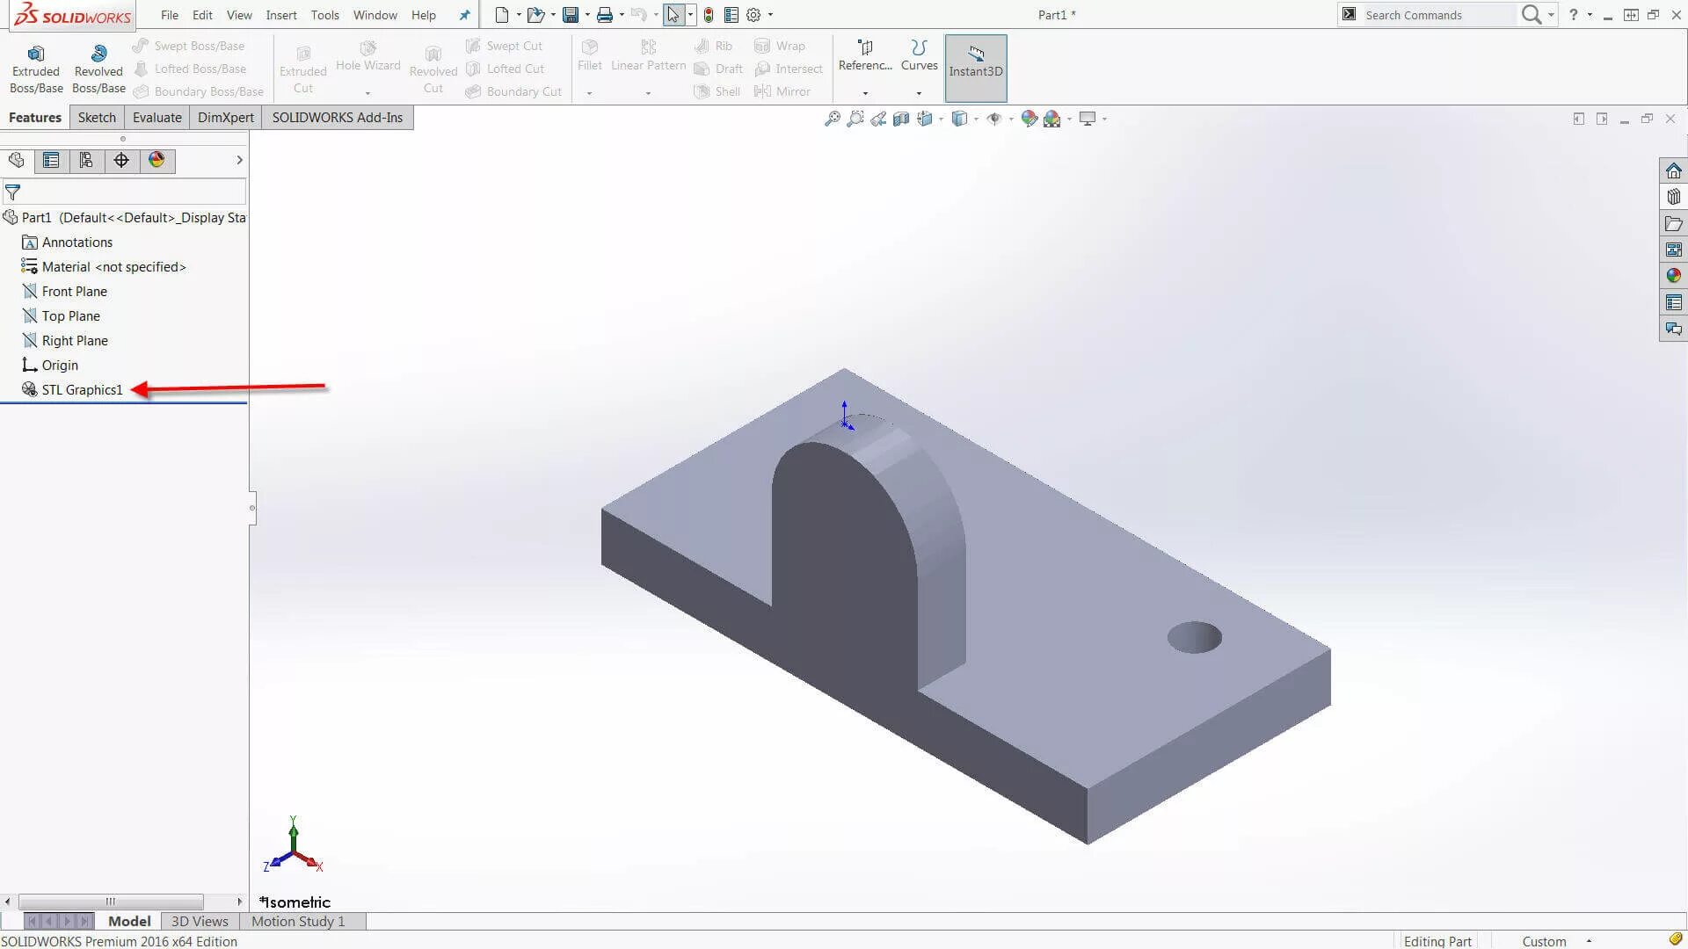Click the Revolved Boss/Base tool
1688x949 pixels.
[98, 69]
